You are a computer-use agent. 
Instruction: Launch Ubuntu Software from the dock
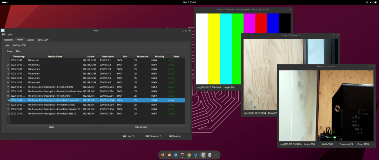click(170, 155)
